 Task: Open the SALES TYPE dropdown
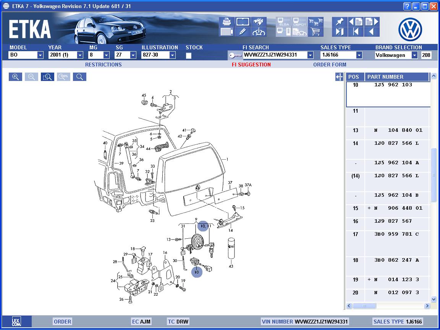[359, 55]
